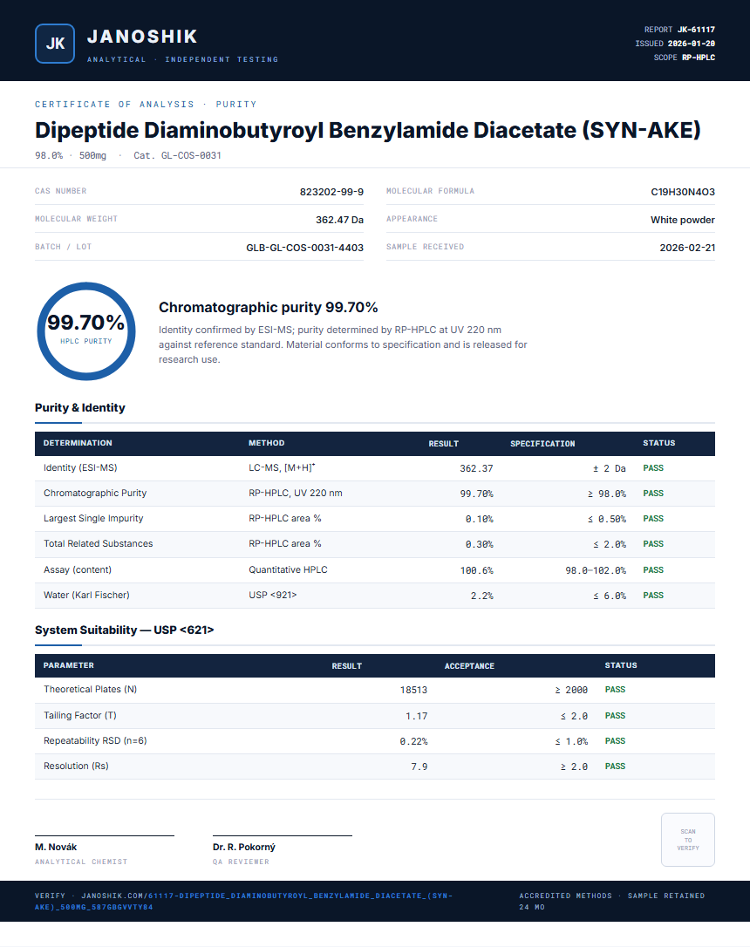The image size is (750, 947).
Task: Select the JANOSHIK header title
Action: tap(142, 37)
